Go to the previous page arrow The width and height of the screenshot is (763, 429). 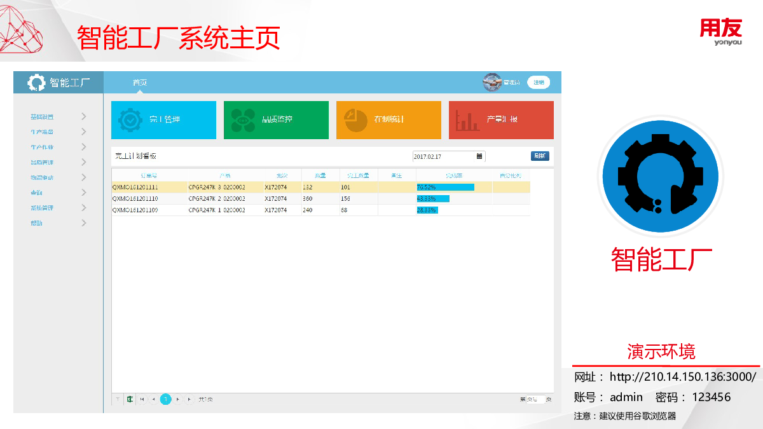[153, 399]
